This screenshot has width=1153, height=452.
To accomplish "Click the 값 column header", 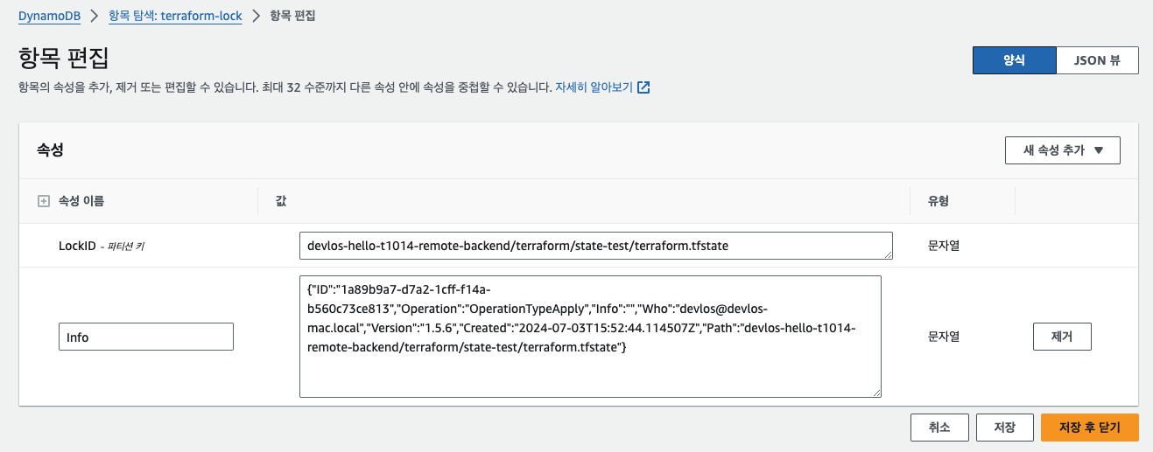I will click(x=281, y=201).
